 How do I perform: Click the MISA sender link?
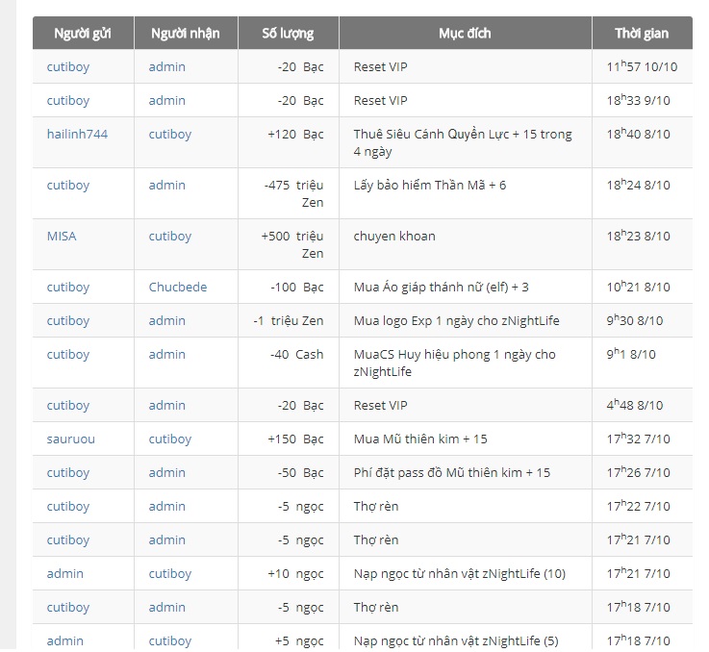pyautogui.click(x=62, y=237)
